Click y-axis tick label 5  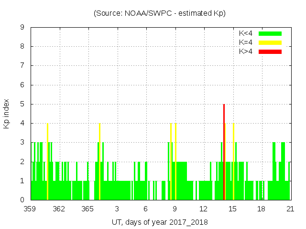click(x=22, y=104)
